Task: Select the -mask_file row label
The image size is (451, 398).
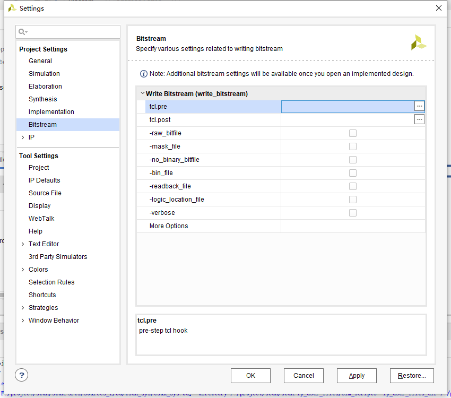Action: 165,146
